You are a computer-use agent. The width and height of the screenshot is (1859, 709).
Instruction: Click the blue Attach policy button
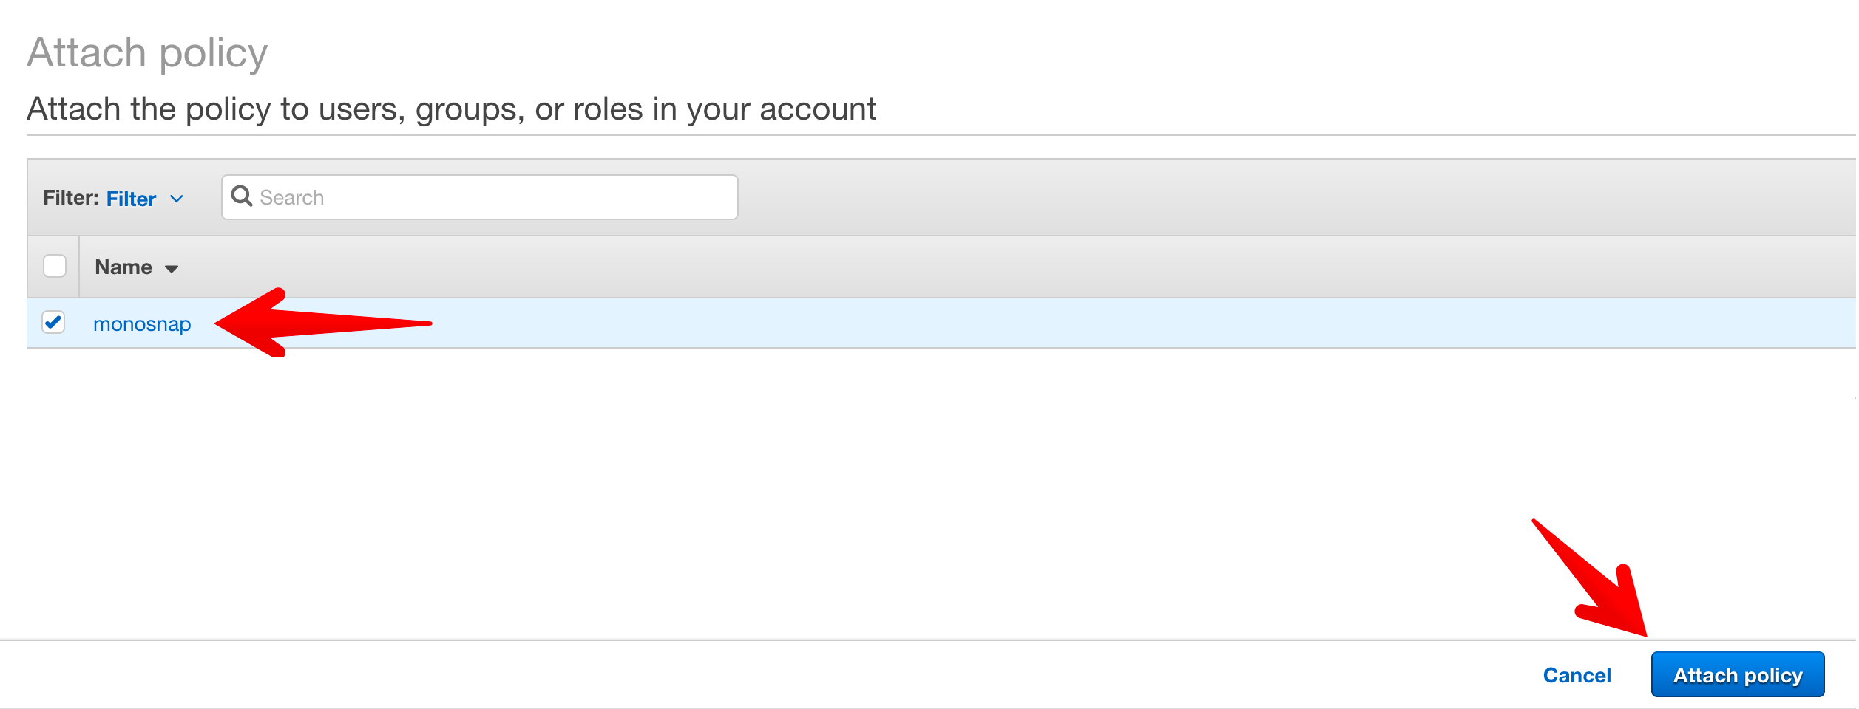1737,675
